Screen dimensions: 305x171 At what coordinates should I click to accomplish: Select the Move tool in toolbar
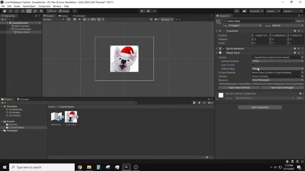[x=10, y=11]
